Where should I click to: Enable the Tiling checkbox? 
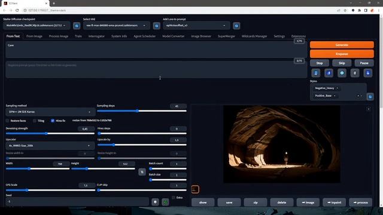pyautogui.click(x=35, y=121)
